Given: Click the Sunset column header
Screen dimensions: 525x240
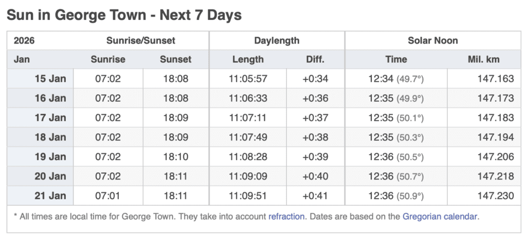Looking at the screenshot, I should 176,59.
